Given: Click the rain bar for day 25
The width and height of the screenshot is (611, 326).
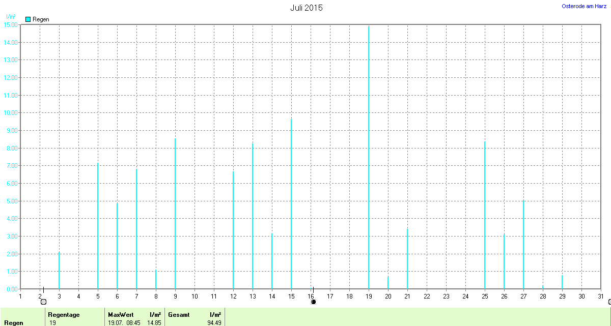Looking at the screenshot, I should click(485, 215).
